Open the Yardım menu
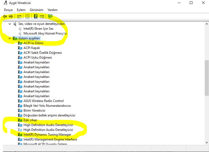Image resolution: width=209 pixels, height=152 pixels. click(52, 10)
